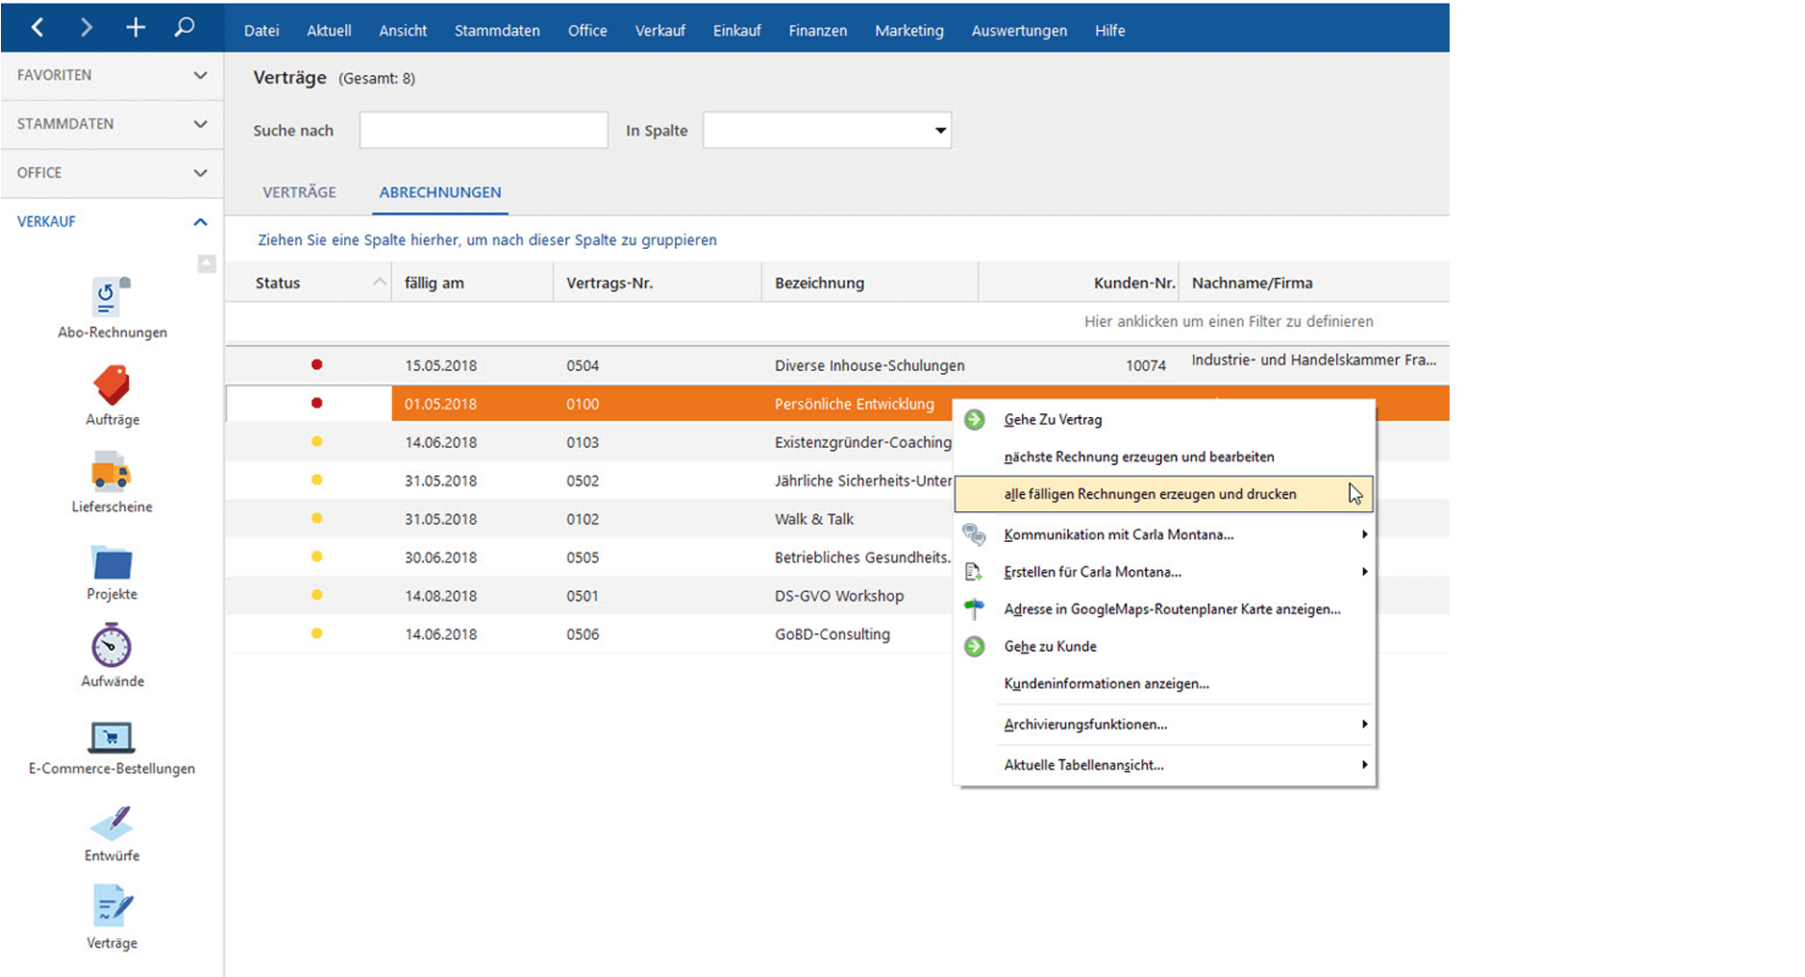Sort by Vertrags-Nr. column header

[x=657, y=283]
